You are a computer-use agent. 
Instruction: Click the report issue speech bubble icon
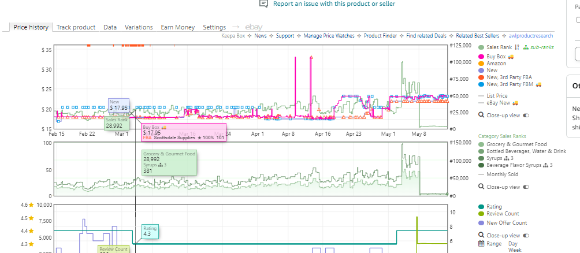[263, 3]
